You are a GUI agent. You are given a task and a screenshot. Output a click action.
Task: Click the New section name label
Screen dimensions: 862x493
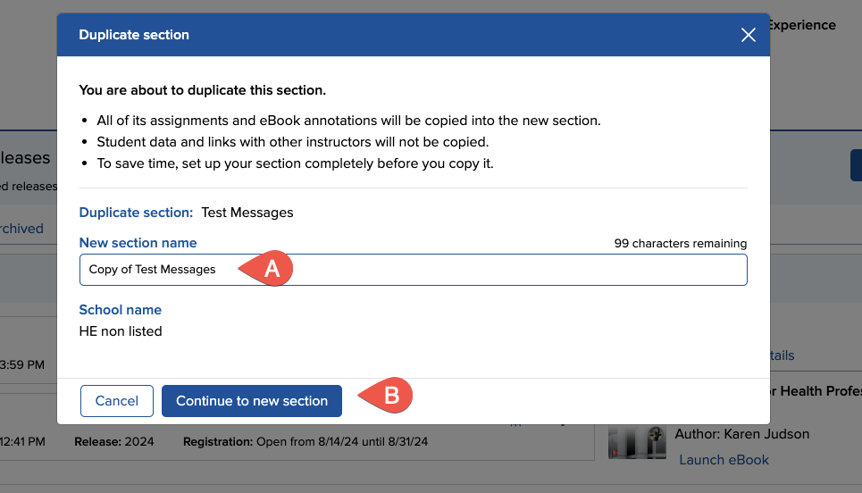click(x=138, y=243)
